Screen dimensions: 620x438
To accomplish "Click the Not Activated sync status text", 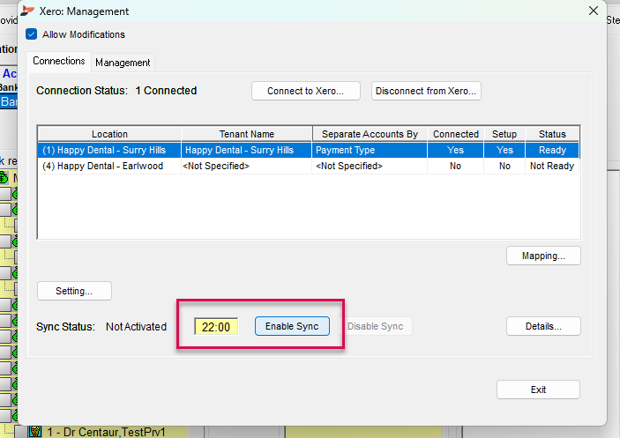I will [x=136, y=327].
